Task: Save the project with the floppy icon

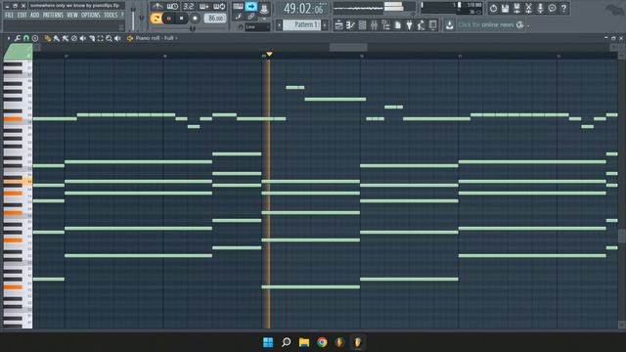Action: 505,8
